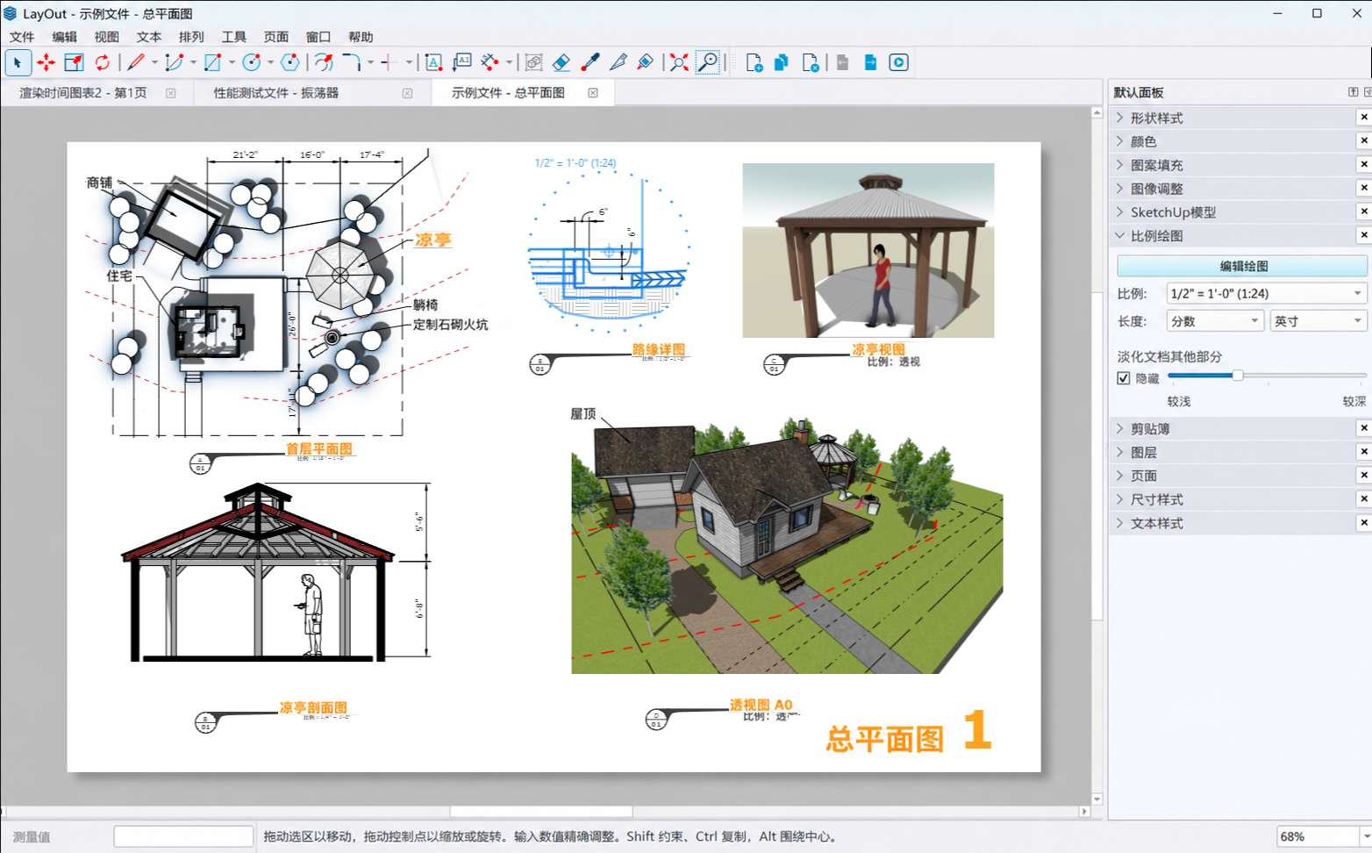Start presentation via toolbar play icon
Viewport: 1372px width, 853px height.
pyautogui.click(x=898, y=62)
